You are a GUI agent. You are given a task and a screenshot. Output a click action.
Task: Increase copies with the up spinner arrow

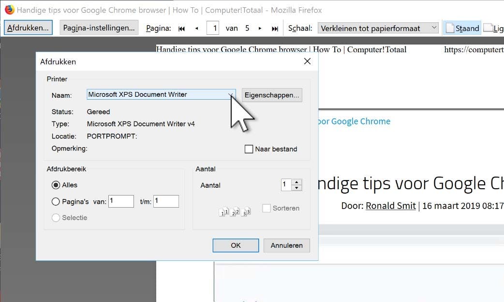click(x=296, y=182)
